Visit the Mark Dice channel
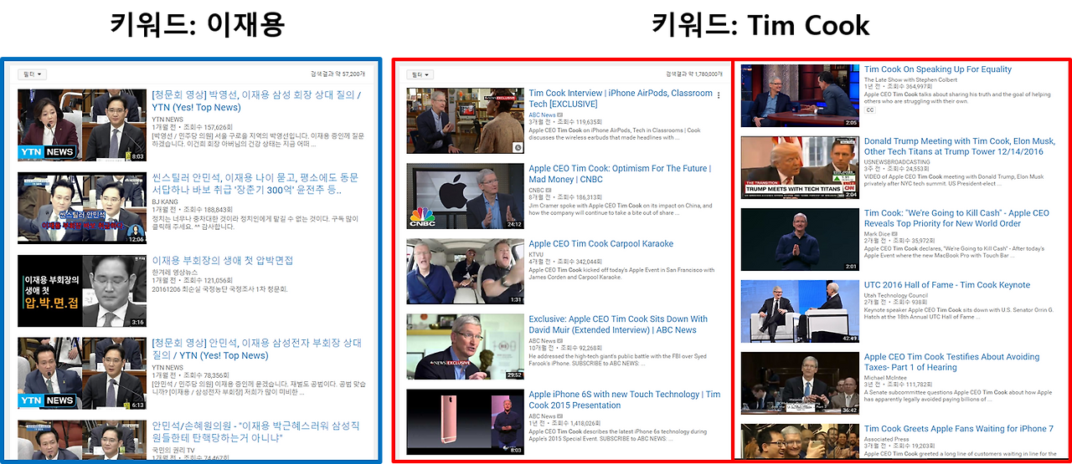The image size is (1072, 464). click(878, 234)
